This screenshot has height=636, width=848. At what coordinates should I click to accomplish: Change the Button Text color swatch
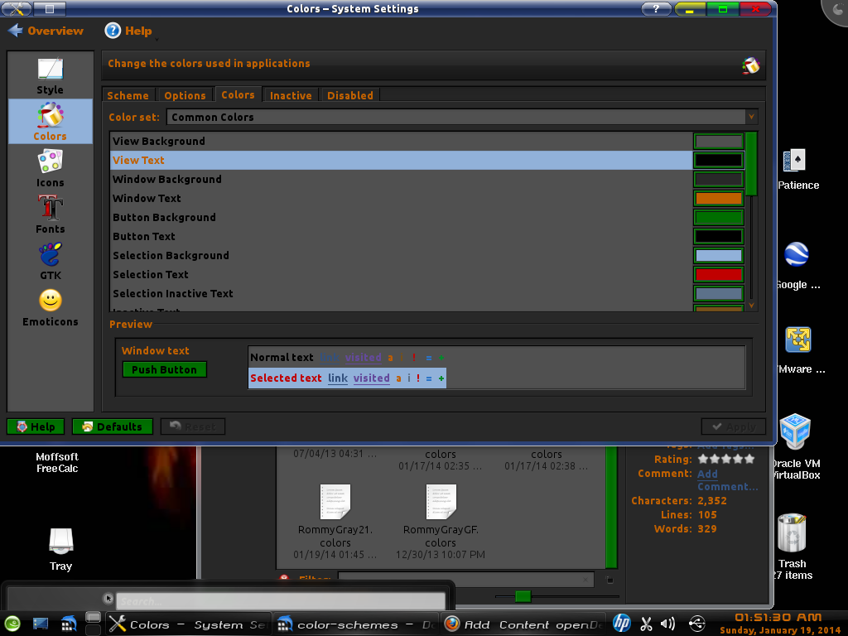pyautogui.click(x=718, y=236)
